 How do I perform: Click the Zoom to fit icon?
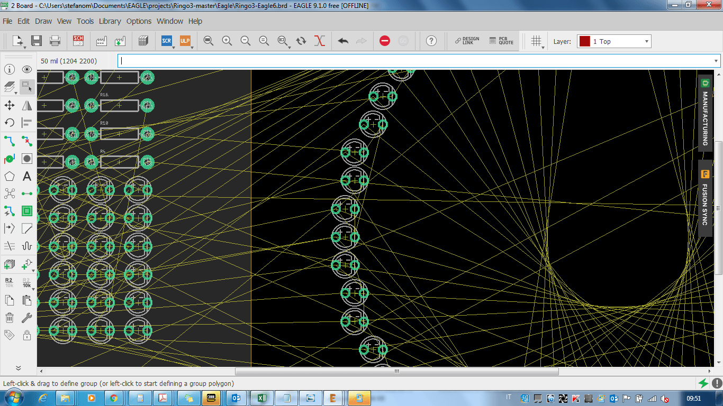pos(209,41)
